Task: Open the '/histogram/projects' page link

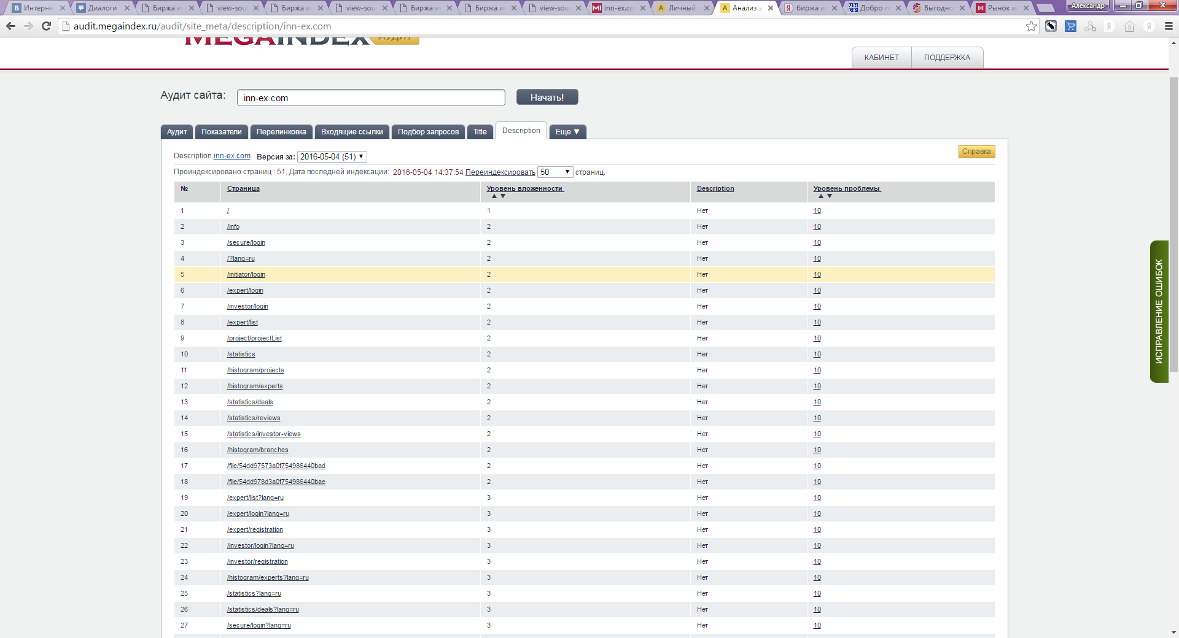Action: [x=255, y=371]
